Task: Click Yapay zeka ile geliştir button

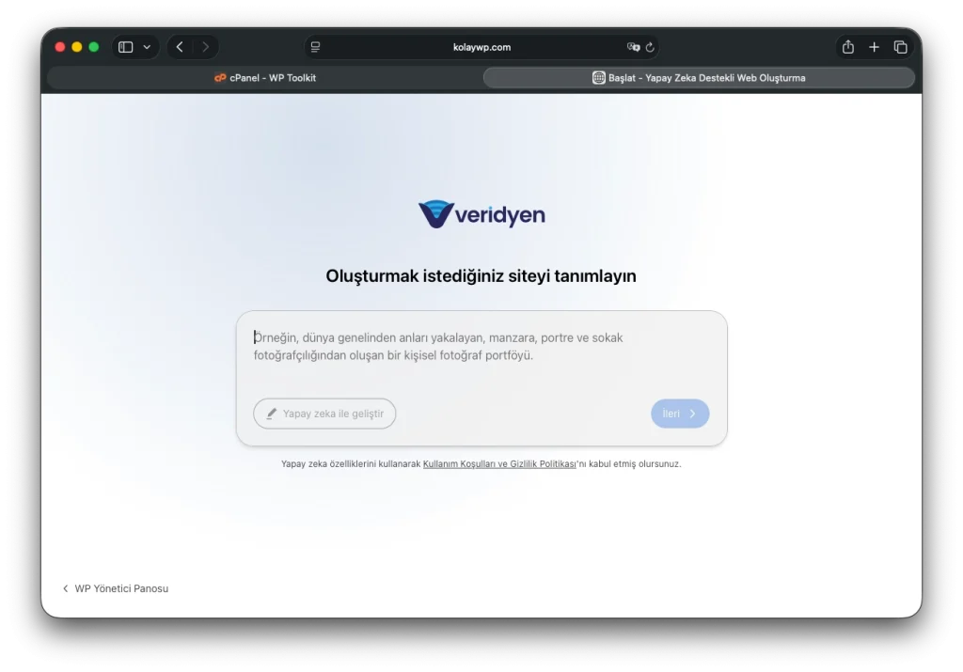Action: 324,414
